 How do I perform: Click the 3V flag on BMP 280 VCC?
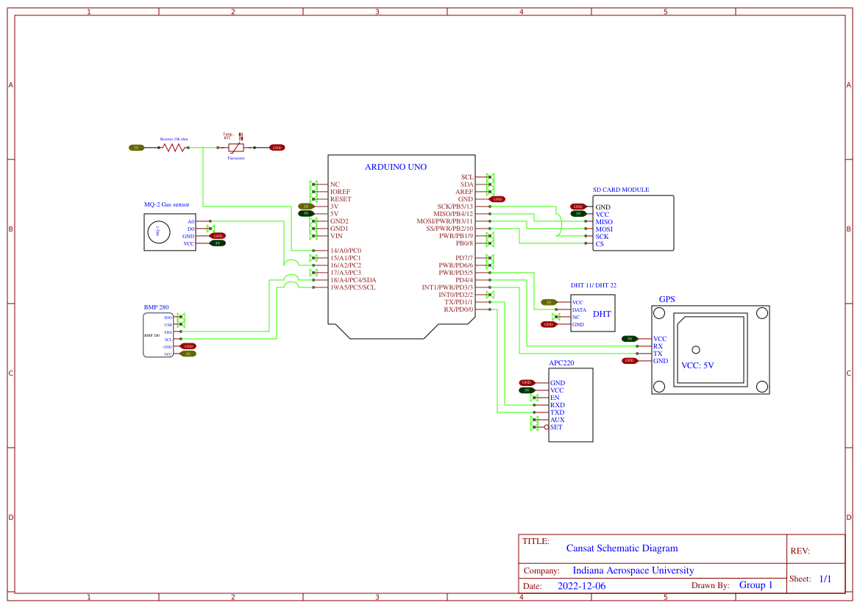(188, 354)
